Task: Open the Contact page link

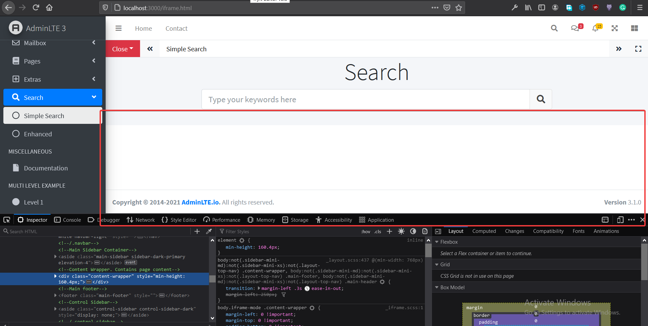Action: coord(176,28)
